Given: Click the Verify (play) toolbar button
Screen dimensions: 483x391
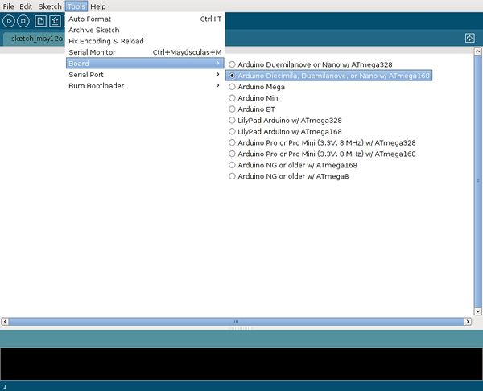Looking at the screenshot, I should point(10,21).
